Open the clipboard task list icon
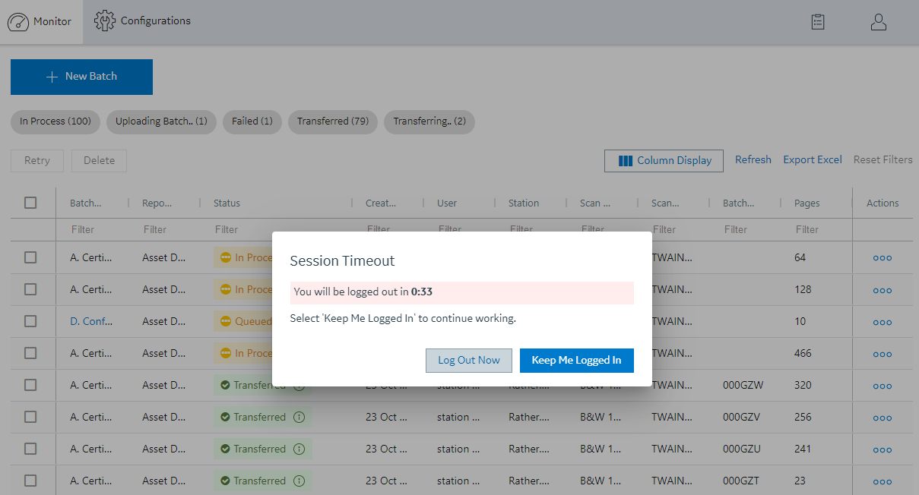This screenshot has height=495, width=919. coord(818,22)
